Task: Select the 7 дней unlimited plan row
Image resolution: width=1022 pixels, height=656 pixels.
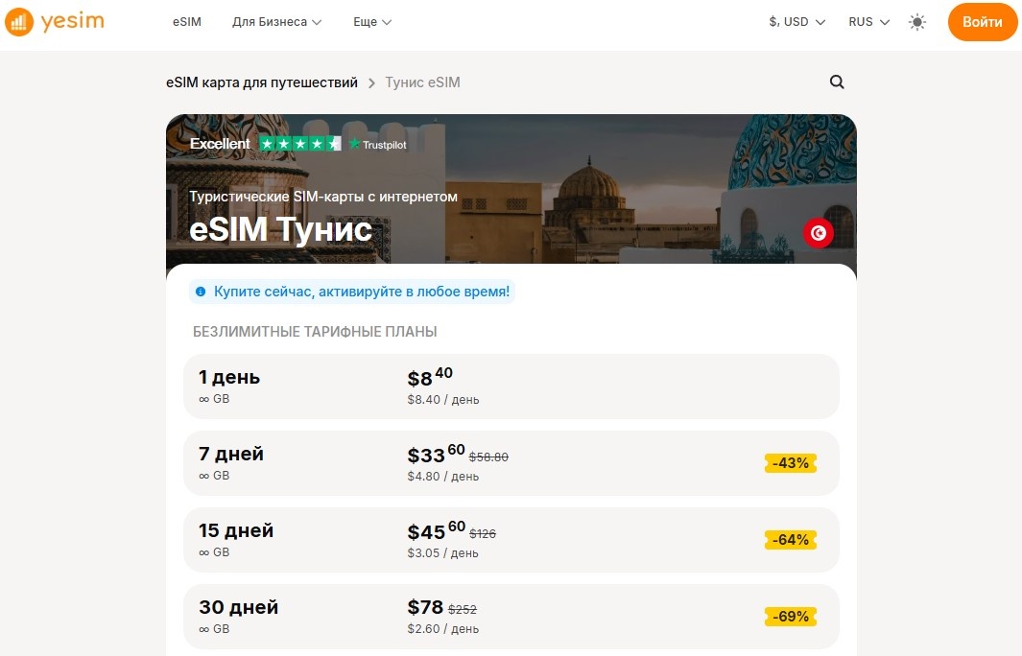Action: click(x=511, y=463)
